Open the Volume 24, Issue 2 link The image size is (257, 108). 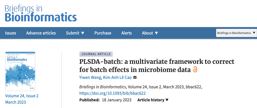pyautogui.click(x=22, y=96)
